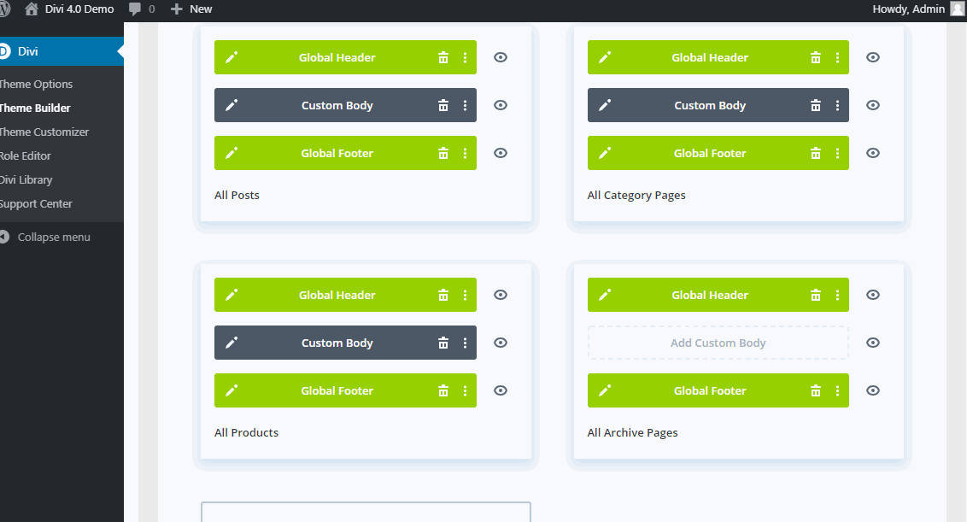The height and width of the screenshot is (522, 967).
Task: Open Custom Body options in All Category Pages
Action: [x=837, y=106]
